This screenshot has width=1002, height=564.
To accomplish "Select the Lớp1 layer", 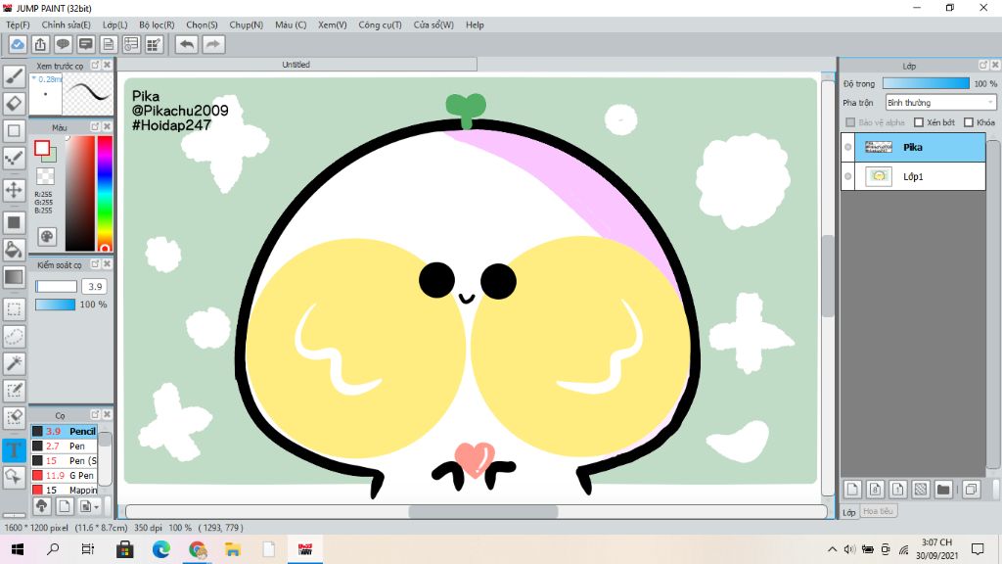I will pos(913,176).
